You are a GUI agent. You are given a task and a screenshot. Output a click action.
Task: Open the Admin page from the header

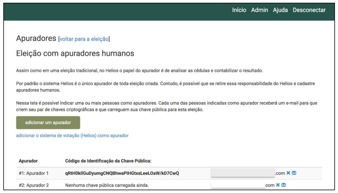(x=259, y=10)
